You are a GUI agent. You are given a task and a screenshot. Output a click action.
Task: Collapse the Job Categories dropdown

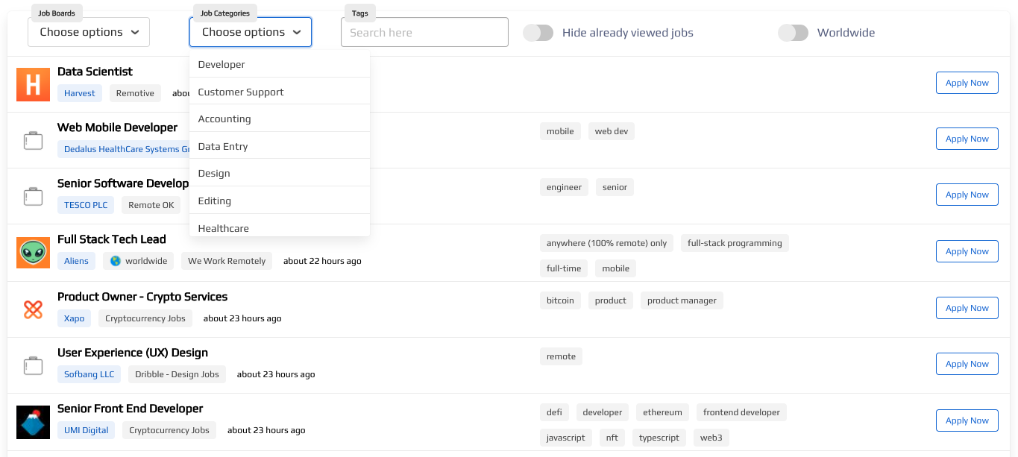tap(251, 32)
